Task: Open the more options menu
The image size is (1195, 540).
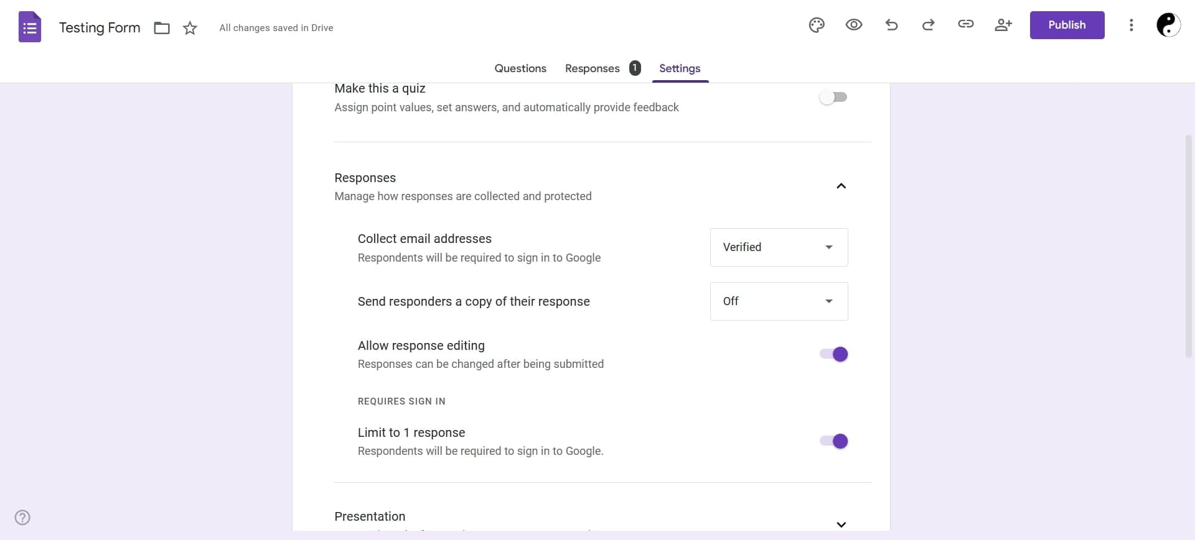Action: [x=1132, y=25]
